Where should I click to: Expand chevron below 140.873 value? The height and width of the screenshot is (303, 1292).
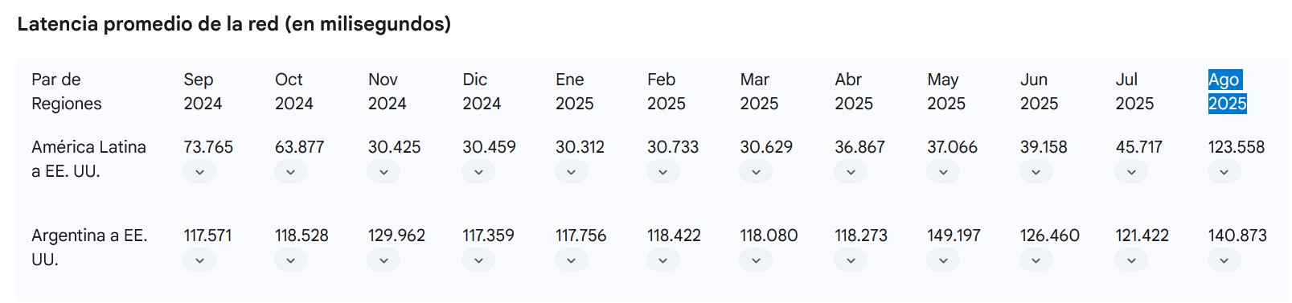click(x=1224, y=260)
